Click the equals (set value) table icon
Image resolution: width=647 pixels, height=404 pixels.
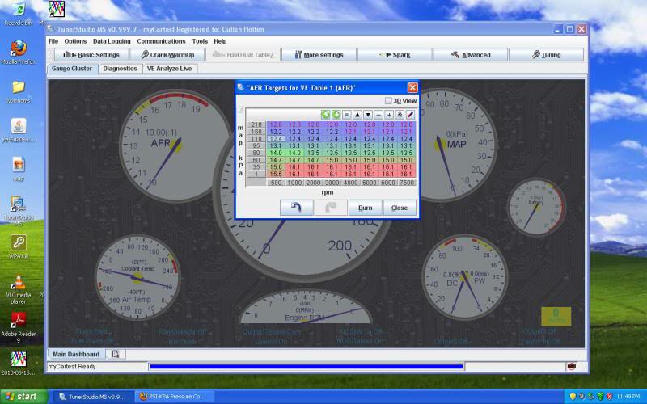click(347, 115)
